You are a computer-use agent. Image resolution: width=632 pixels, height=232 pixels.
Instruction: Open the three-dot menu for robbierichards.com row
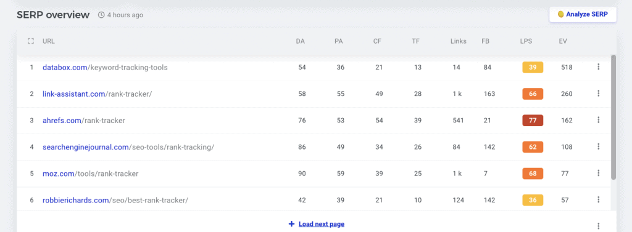tap(599, 200)
